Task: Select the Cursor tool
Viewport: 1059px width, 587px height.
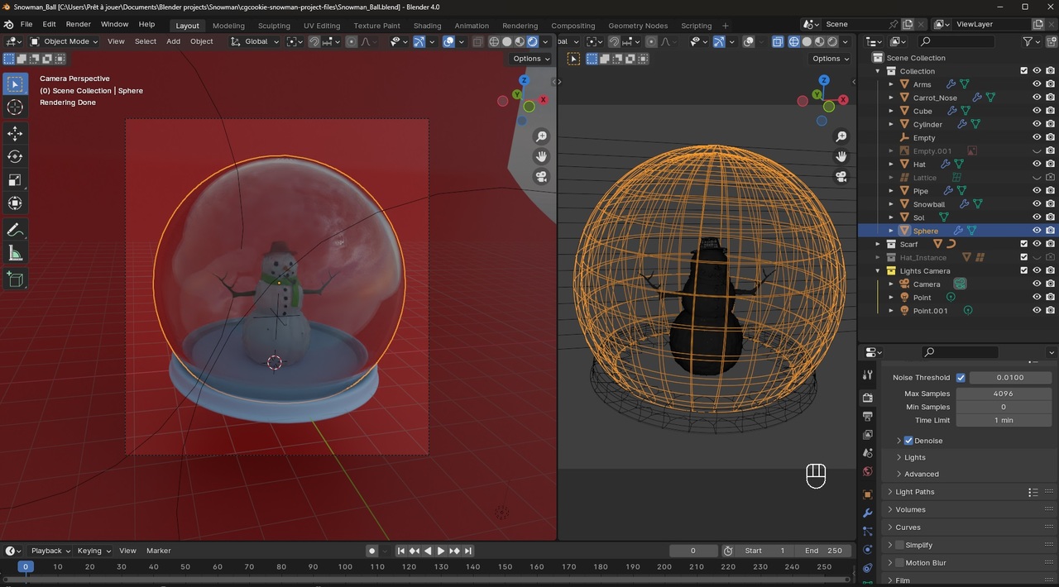Action: click(x=15, y=107)
